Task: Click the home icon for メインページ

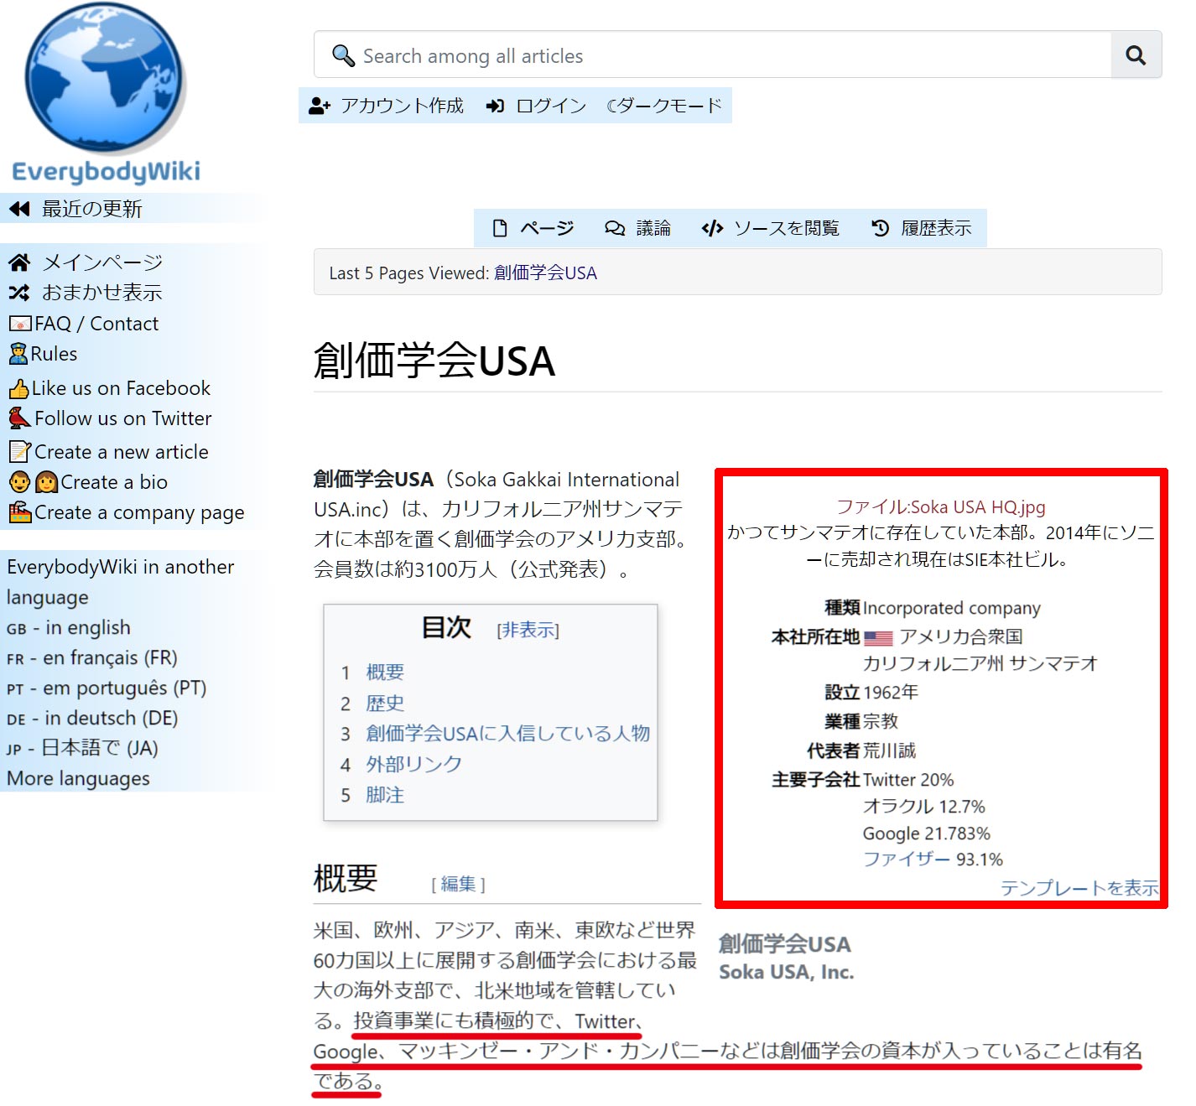Action: coord(19,262)
